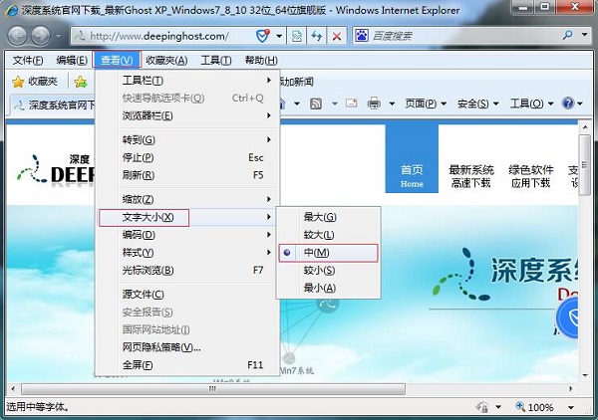Expand the Encoding (编码) submenu
The height and width of the screenshot is (420, 598).
pos(187,235)
